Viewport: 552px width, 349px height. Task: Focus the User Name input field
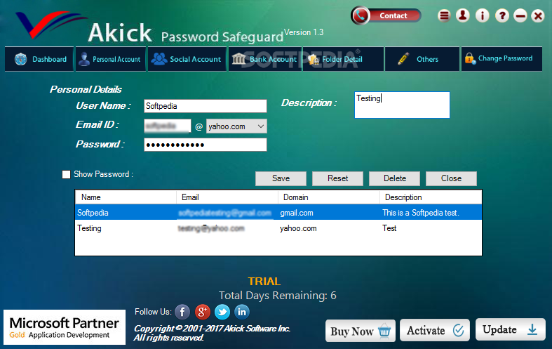[206, 106]
